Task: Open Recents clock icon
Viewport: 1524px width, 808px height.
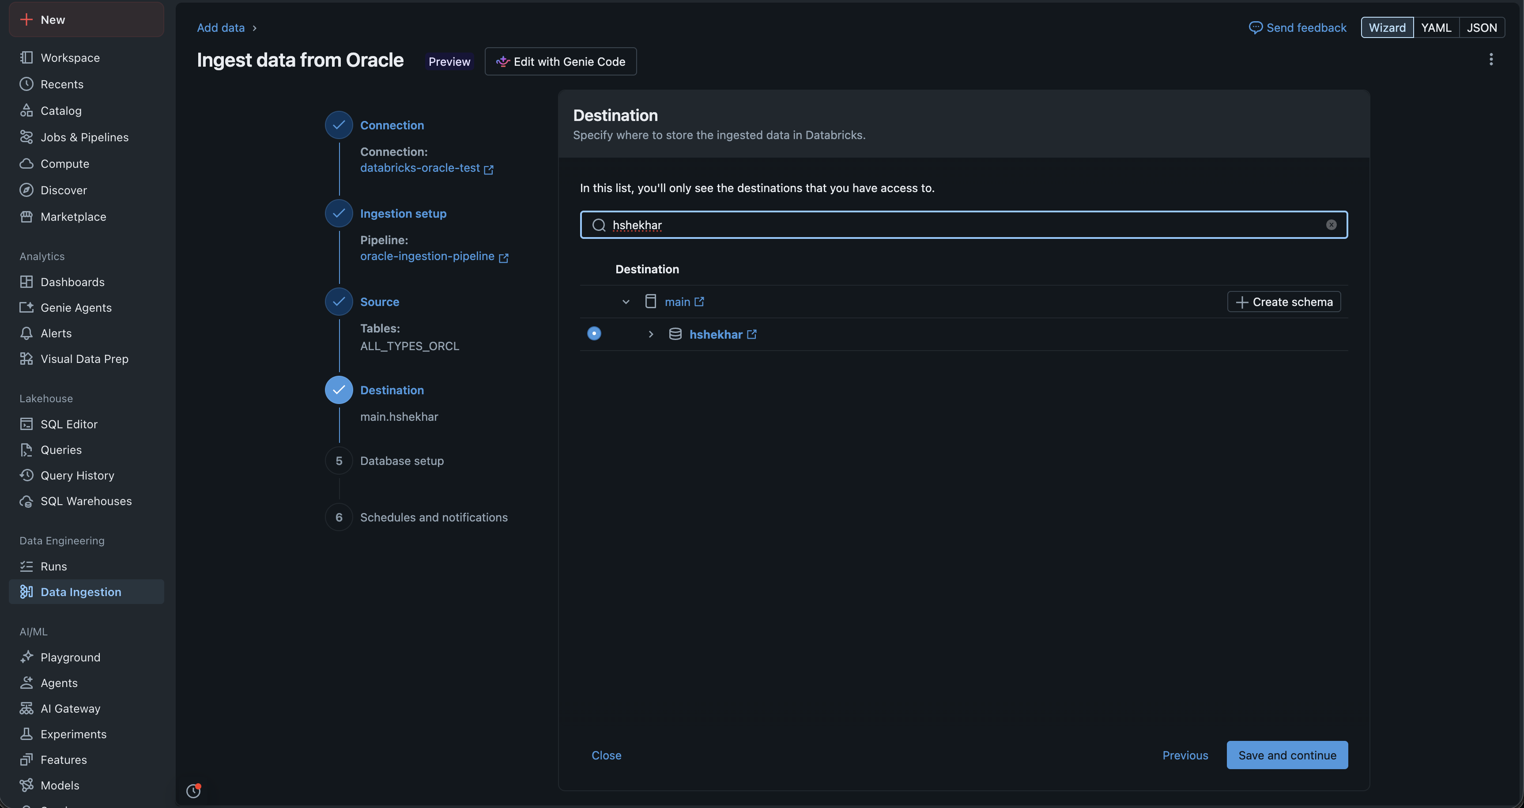Action: pyautogui.click(x=26, y=84)
